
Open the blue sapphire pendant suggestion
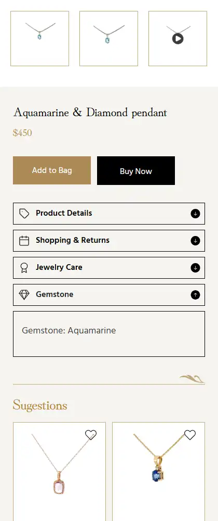click(x=158, y=472)
